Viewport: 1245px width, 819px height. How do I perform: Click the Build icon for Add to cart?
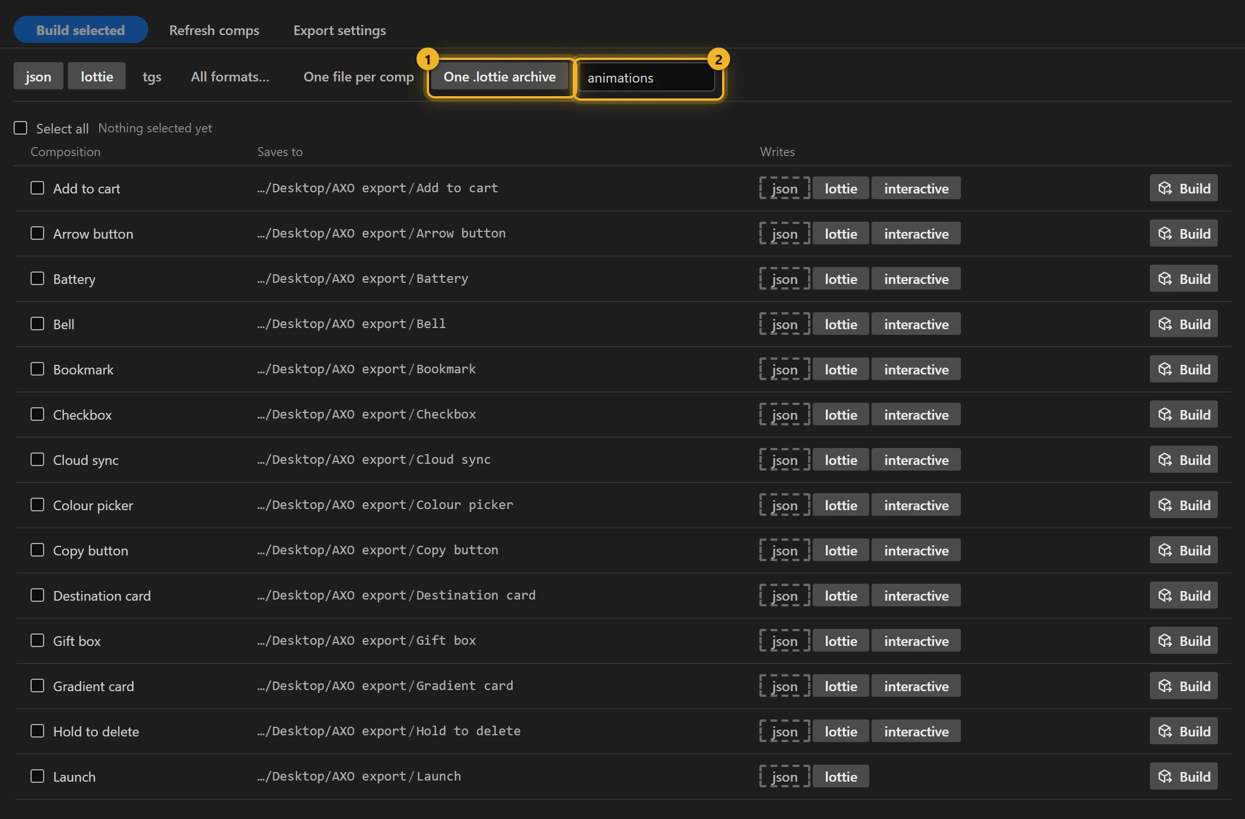1165,188
